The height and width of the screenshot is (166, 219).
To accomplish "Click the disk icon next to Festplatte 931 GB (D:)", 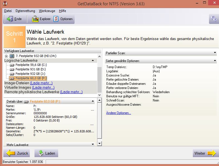I will tap(12, 70).
